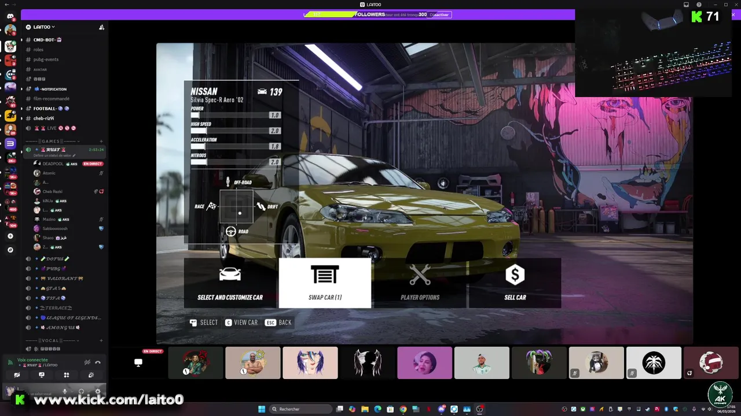Open Discord user settings gear
The width and height of the screenshot is (741, 416).
click(x=97, y=391)
